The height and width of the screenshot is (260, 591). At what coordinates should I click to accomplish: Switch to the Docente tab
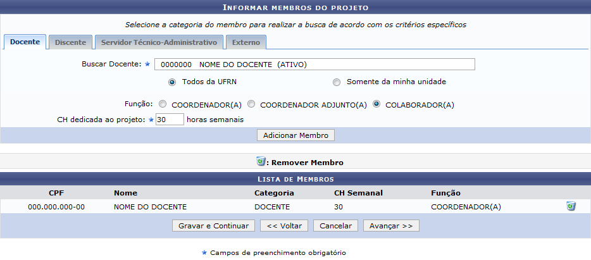(25, 42)
